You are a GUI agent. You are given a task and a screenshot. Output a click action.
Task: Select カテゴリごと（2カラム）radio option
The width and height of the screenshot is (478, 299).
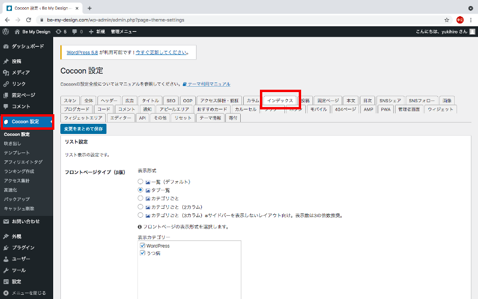click(x=140, y=206)
